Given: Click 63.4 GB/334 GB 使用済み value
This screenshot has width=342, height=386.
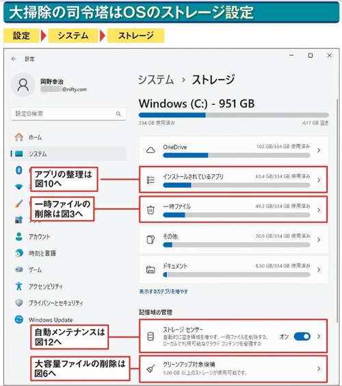Looking at the screenshot, I should pos(282,176).
